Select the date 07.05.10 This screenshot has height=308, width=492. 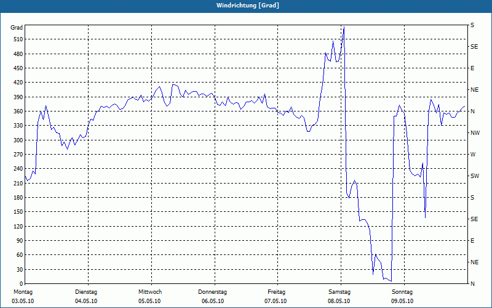point(276,301)
